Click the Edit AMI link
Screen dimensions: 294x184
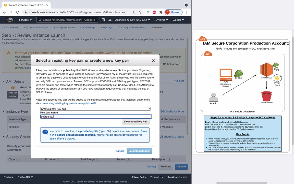click(178, 81)
